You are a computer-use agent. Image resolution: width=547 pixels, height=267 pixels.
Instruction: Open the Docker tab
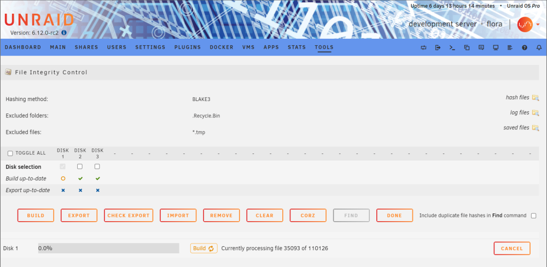[x=222, y=48]
